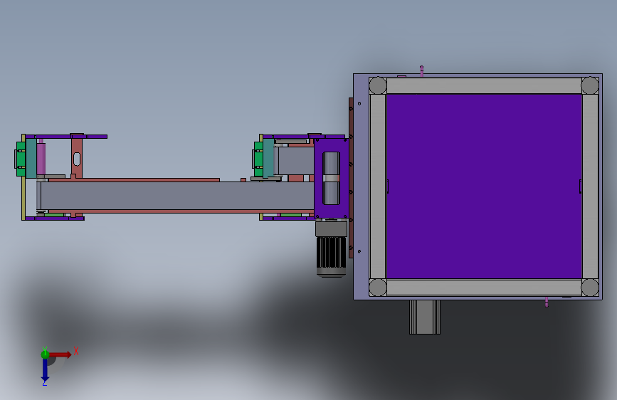Viewport: 617px width, 400px height.
Task: Select the magenta roller at the conveyor's left end
Action: tap(41, 159)
